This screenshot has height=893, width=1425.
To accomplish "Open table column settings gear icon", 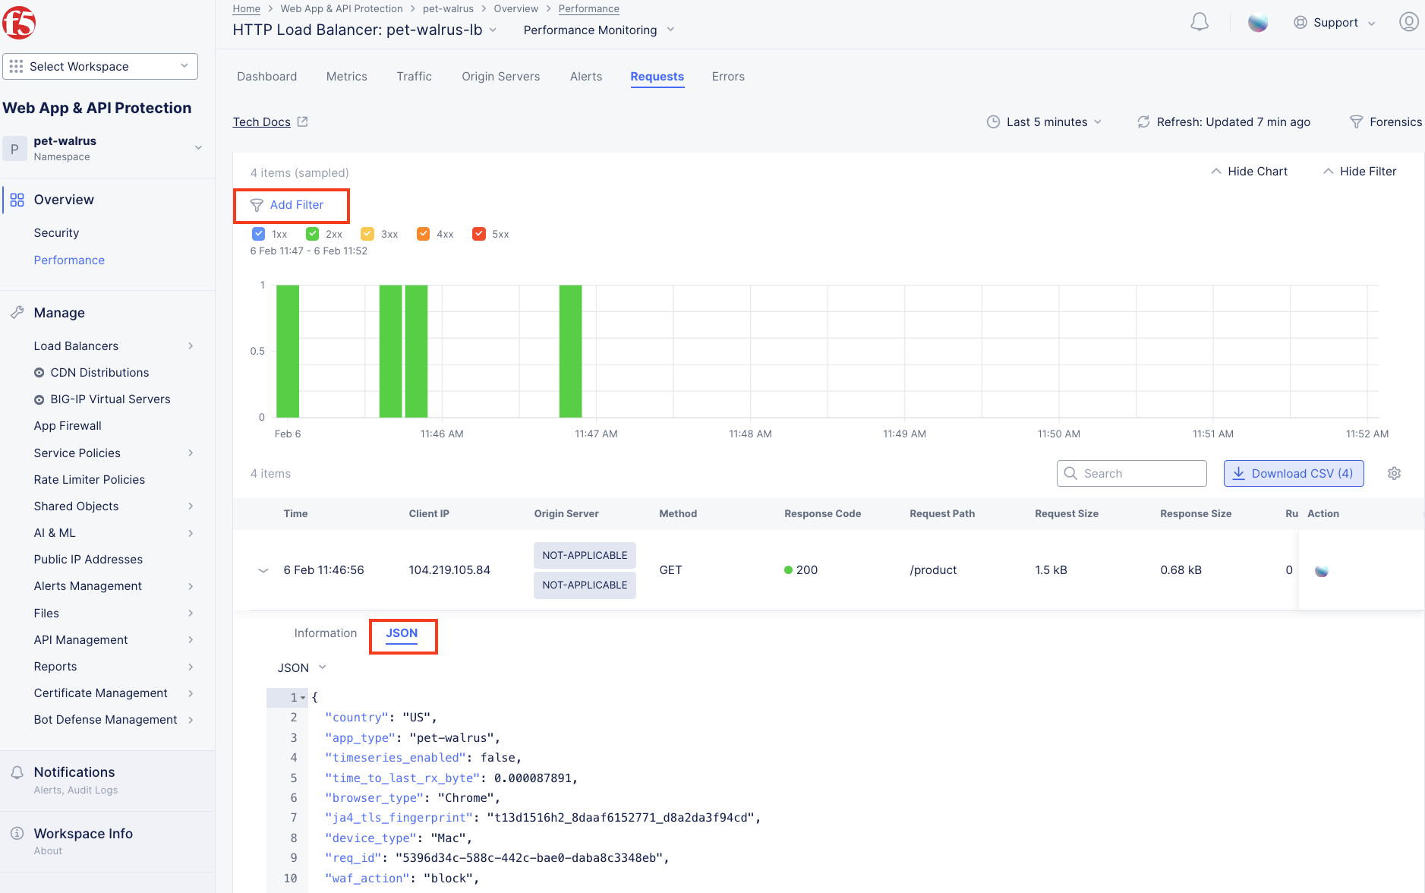I will [1395, 474].
